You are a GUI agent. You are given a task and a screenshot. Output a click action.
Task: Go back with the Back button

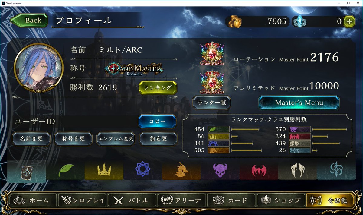click(x=29, y=21)
